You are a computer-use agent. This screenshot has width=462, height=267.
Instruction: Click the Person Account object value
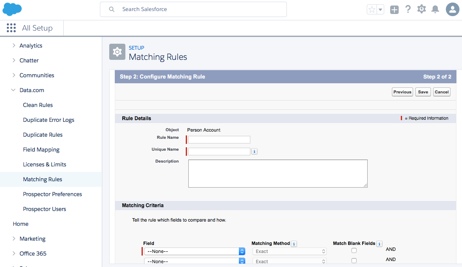[x=204, y=130]
